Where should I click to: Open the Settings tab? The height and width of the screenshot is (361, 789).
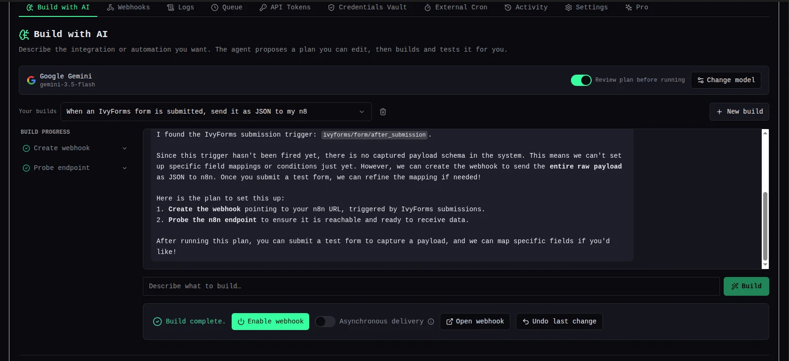click(x=586, y=8)
